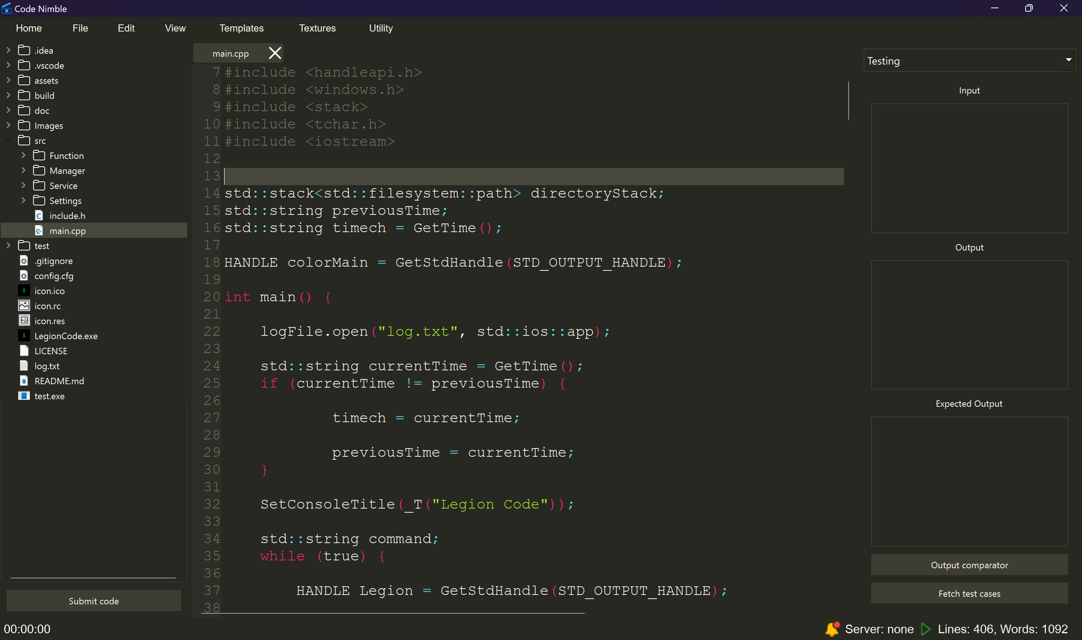This screenshot has width=1082, height=640.
Task: Expand the .vscode folder chevron
Action: pos(8,65)
